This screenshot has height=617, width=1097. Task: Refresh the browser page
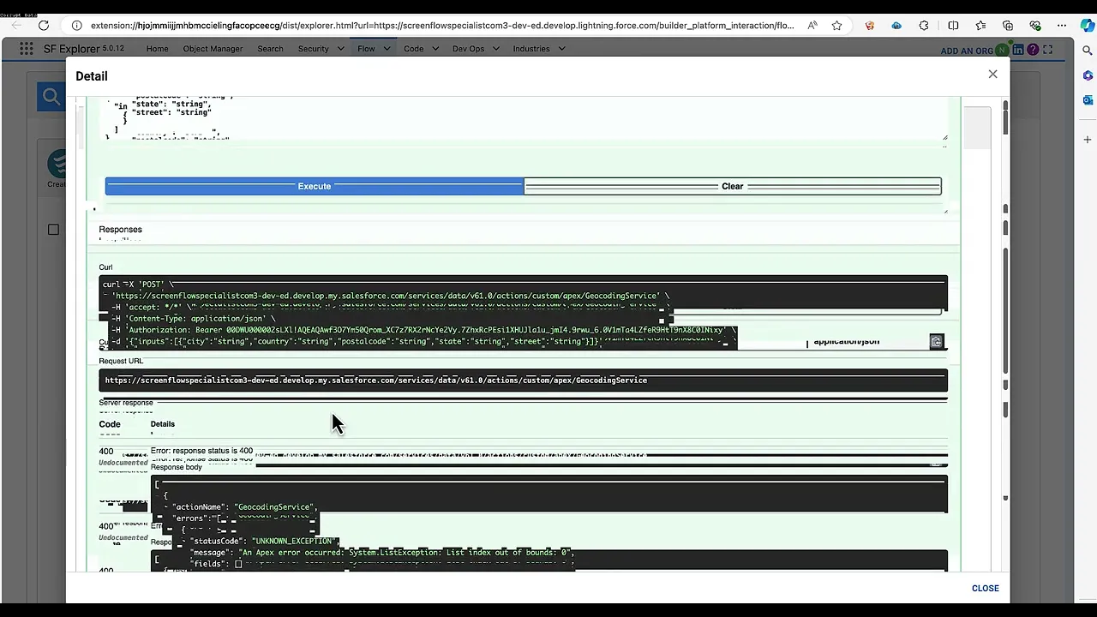point(44,26)
